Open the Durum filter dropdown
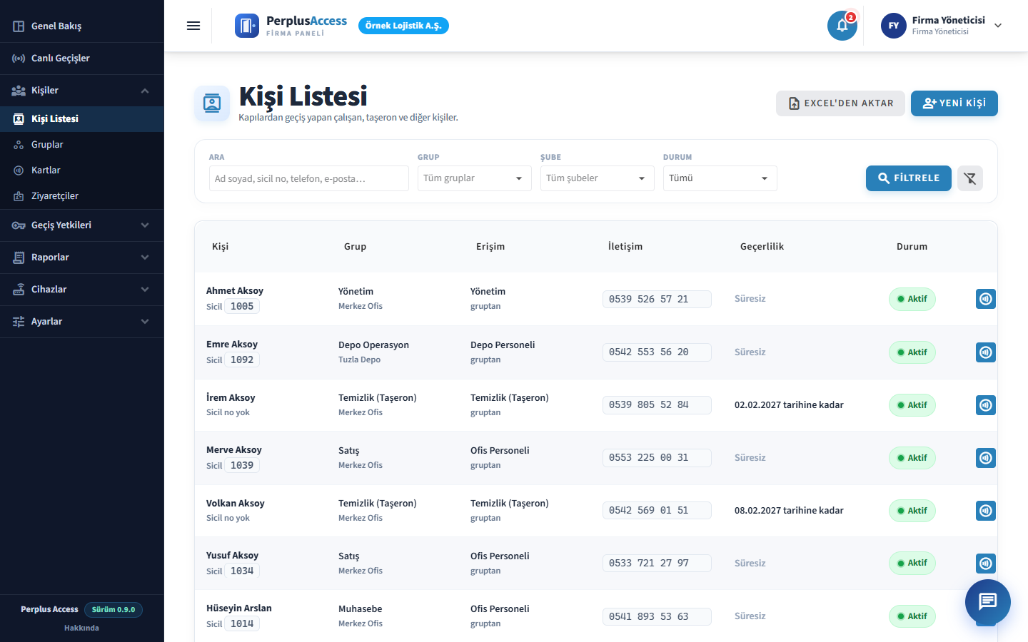The height and width of the screenshot is (642, 1028). 720,178
